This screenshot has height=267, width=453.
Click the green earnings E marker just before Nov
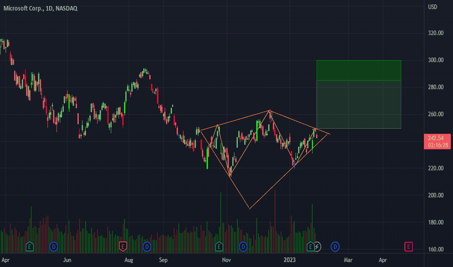(x=219, y=247)
